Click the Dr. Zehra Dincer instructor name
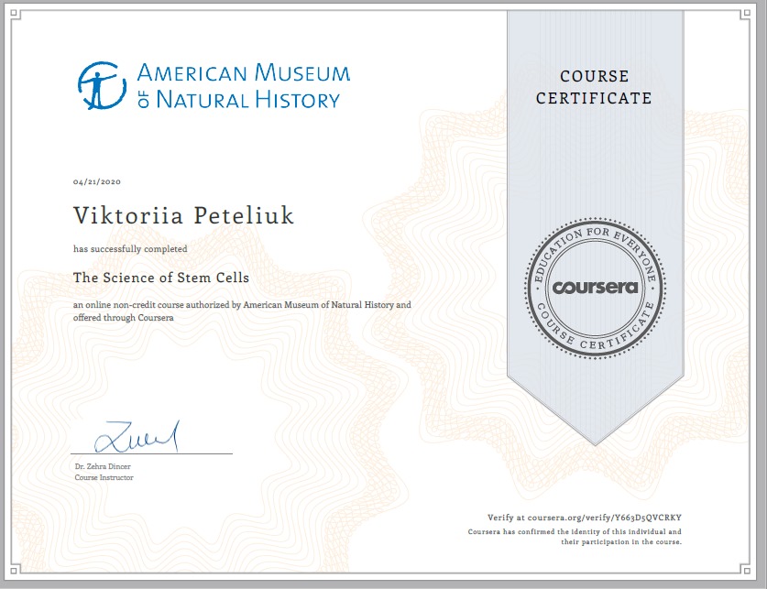 tap(103, 466)
